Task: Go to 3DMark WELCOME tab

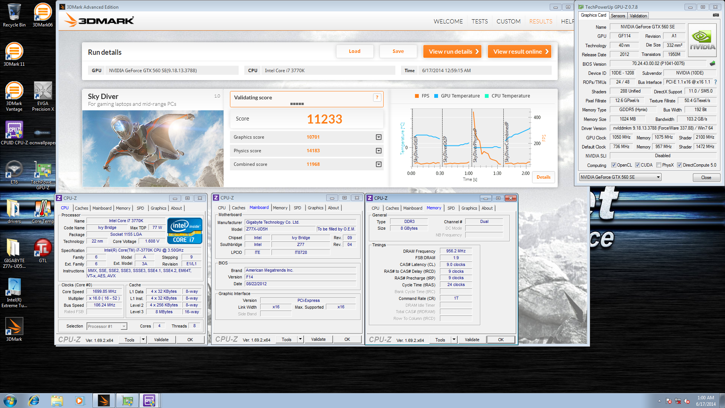Action: click(448, 22)
